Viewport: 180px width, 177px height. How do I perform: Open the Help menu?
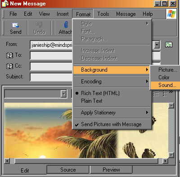click(x=148, y=14)
